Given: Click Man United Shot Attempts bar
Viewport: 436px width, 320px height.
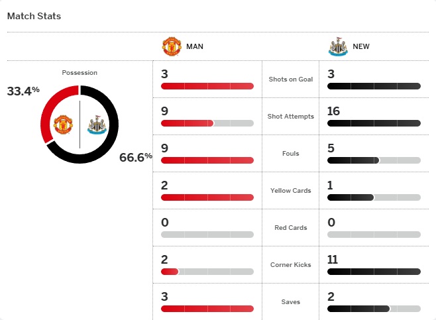Looking at the screenshot, I should point(207,123).
